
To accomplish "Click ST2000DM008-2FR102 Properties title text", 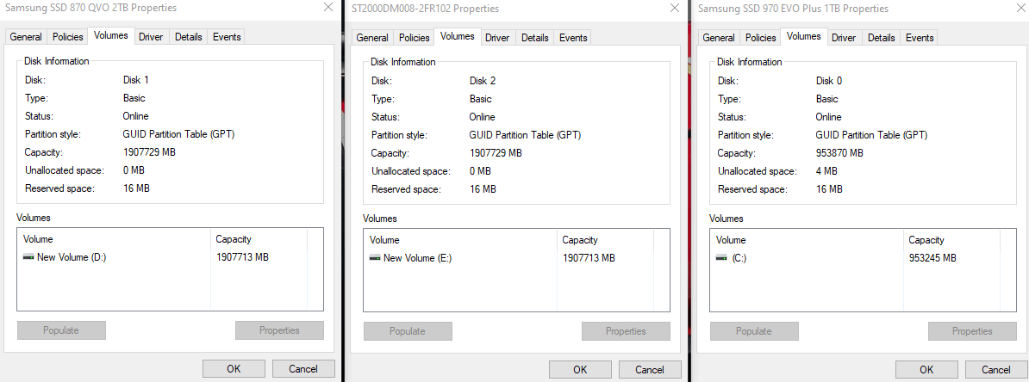I will pyautogui.click(x=425, y=9).
